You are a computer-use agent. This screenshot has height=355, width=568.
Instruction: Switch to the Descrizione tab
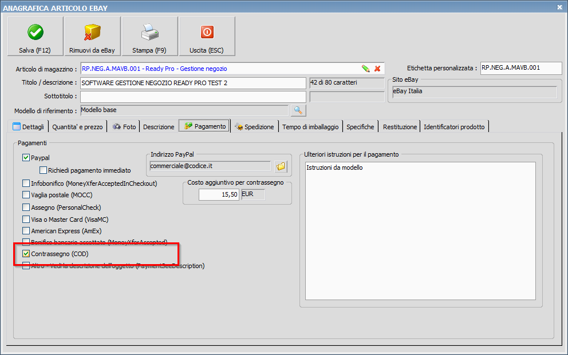click(x=159, y=127)
